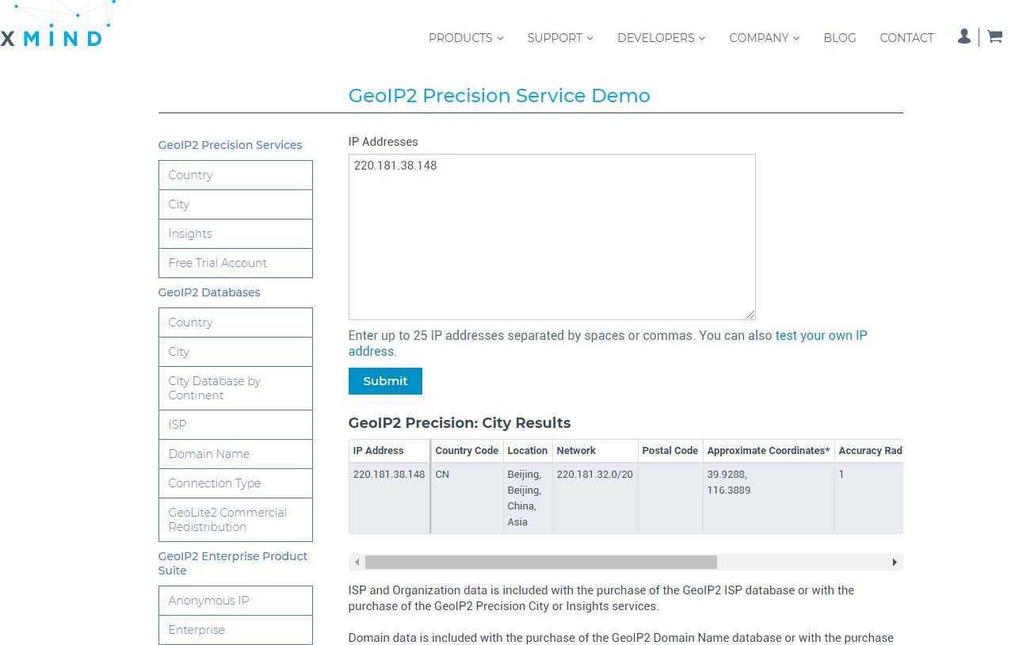Image resolution: width=1015 pixels, height=645 pixels.
Task: Select City under GeoIP2 Precision Services
Action: tap(235, 204)
